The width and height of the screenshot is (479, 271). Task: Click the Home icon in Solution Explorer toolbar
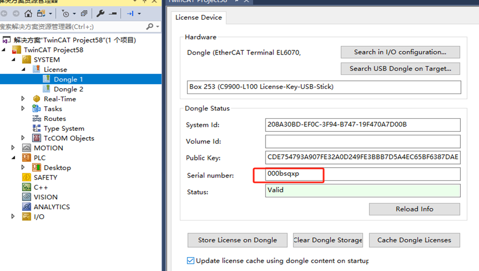pyautogui.click(x=28, y=13)
